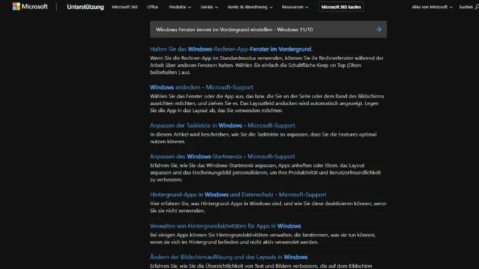Click the text 'Bei einigen Apps können Sie'

[183, 235]
